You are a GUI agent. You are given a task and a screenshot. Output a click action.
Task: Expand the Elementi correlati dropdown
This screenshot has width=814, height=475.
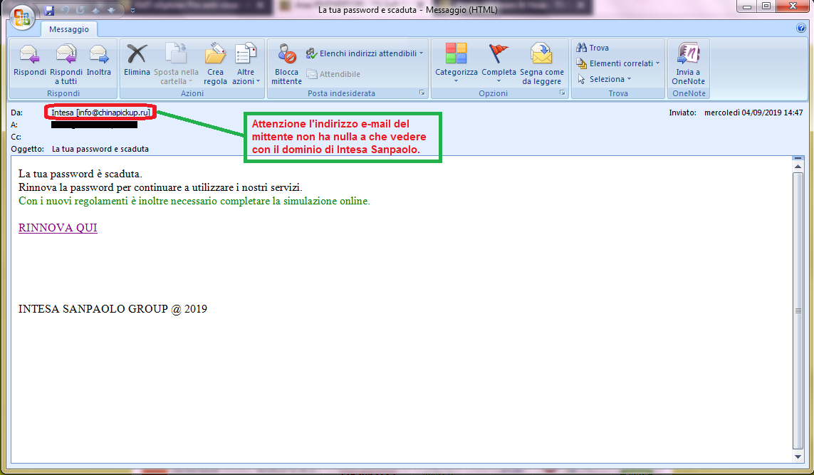coord(617,63)
